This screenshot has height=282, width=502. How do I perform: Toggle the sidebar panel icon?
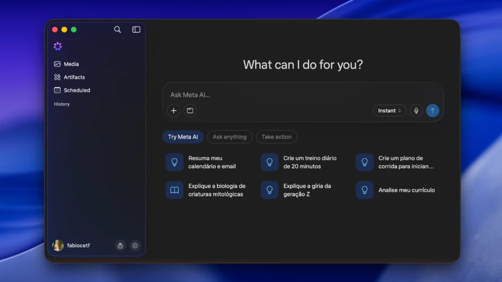click(x=136, y=30)
